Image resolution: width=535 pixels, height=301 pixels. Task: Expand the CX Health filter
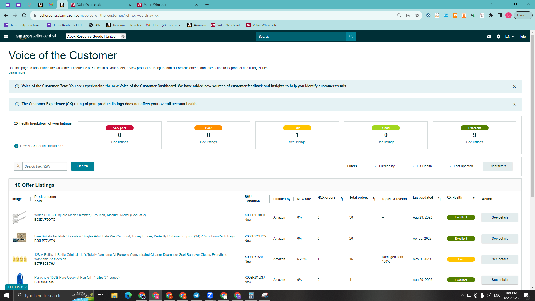(x=422, y=166)
